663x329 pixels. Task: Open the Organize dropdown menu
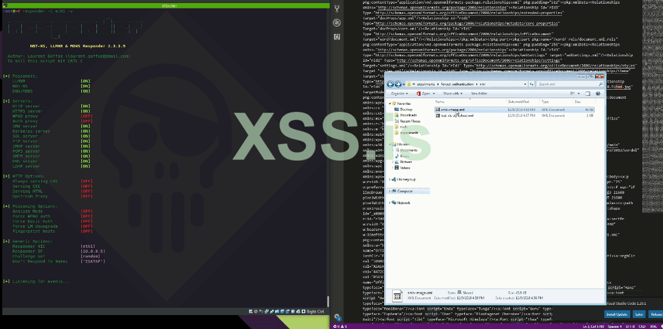399,93
